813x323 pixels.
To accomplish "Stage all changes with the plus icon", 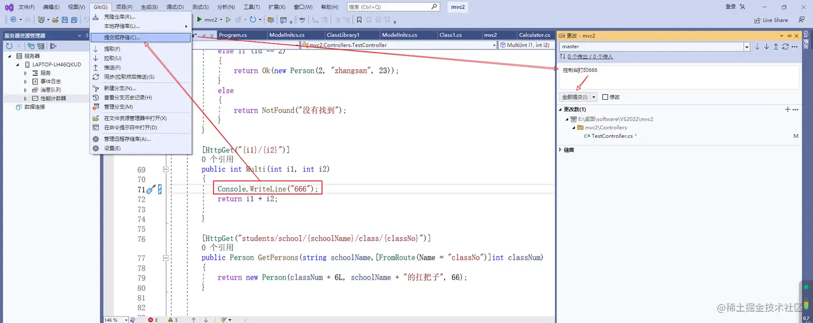I will [788, 109].
